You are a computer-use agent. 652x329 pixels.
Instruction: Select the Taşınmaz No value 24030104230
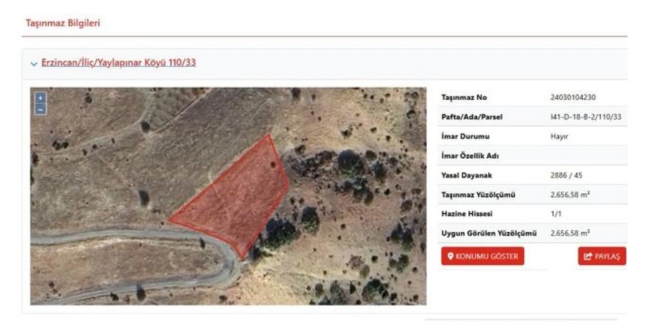click(573, 97)
